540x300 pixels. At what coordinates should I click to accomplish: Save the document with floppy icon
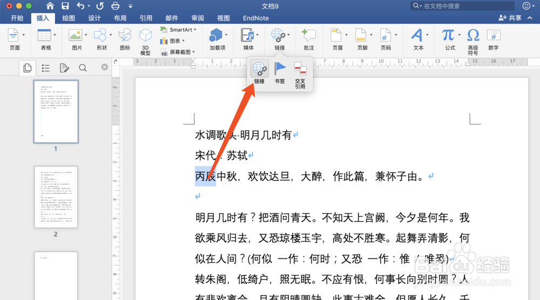click(65, 6)
